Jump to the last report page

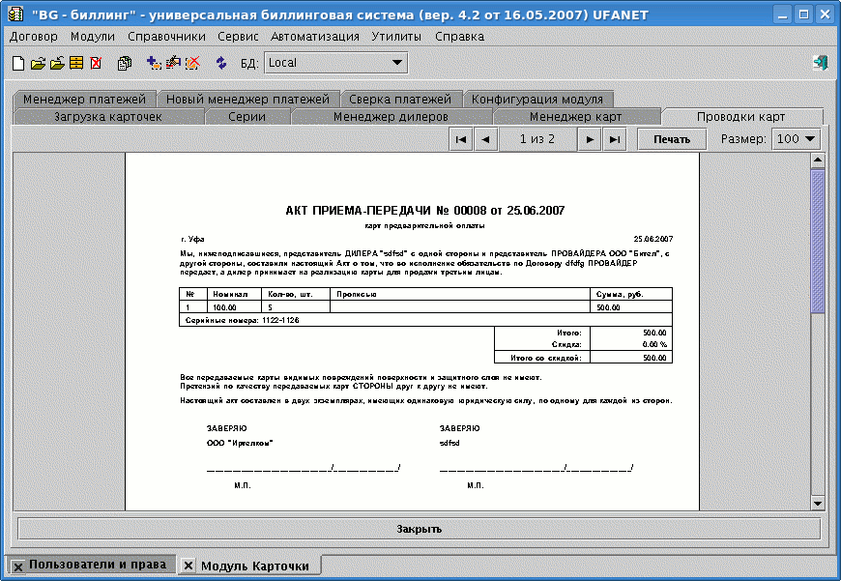pyautogui.click(x=614, y=139)
